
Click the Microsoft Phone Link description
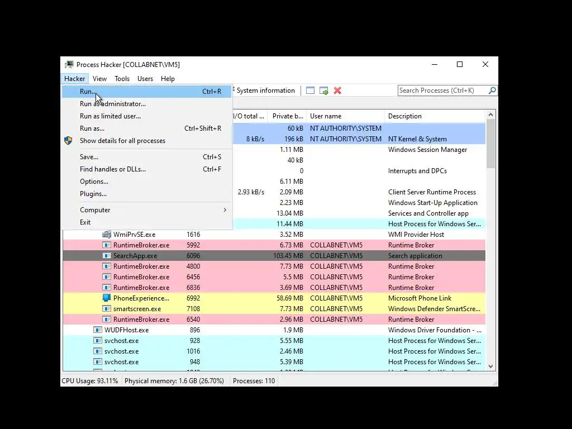420,298
